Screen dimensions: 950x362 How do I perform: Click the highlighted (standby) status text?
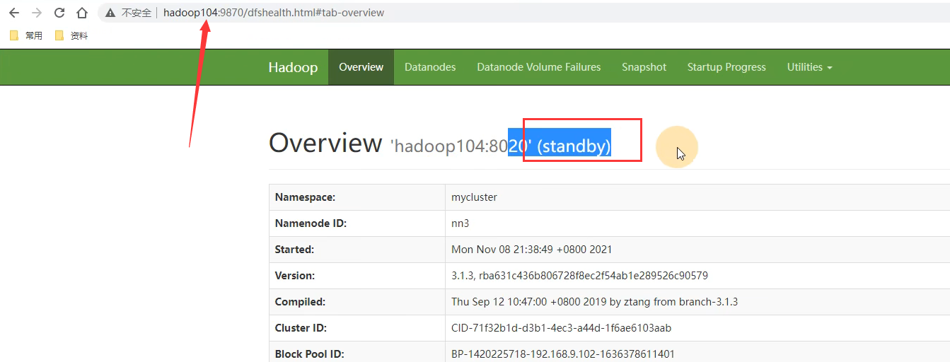click(x=574, y=146)
